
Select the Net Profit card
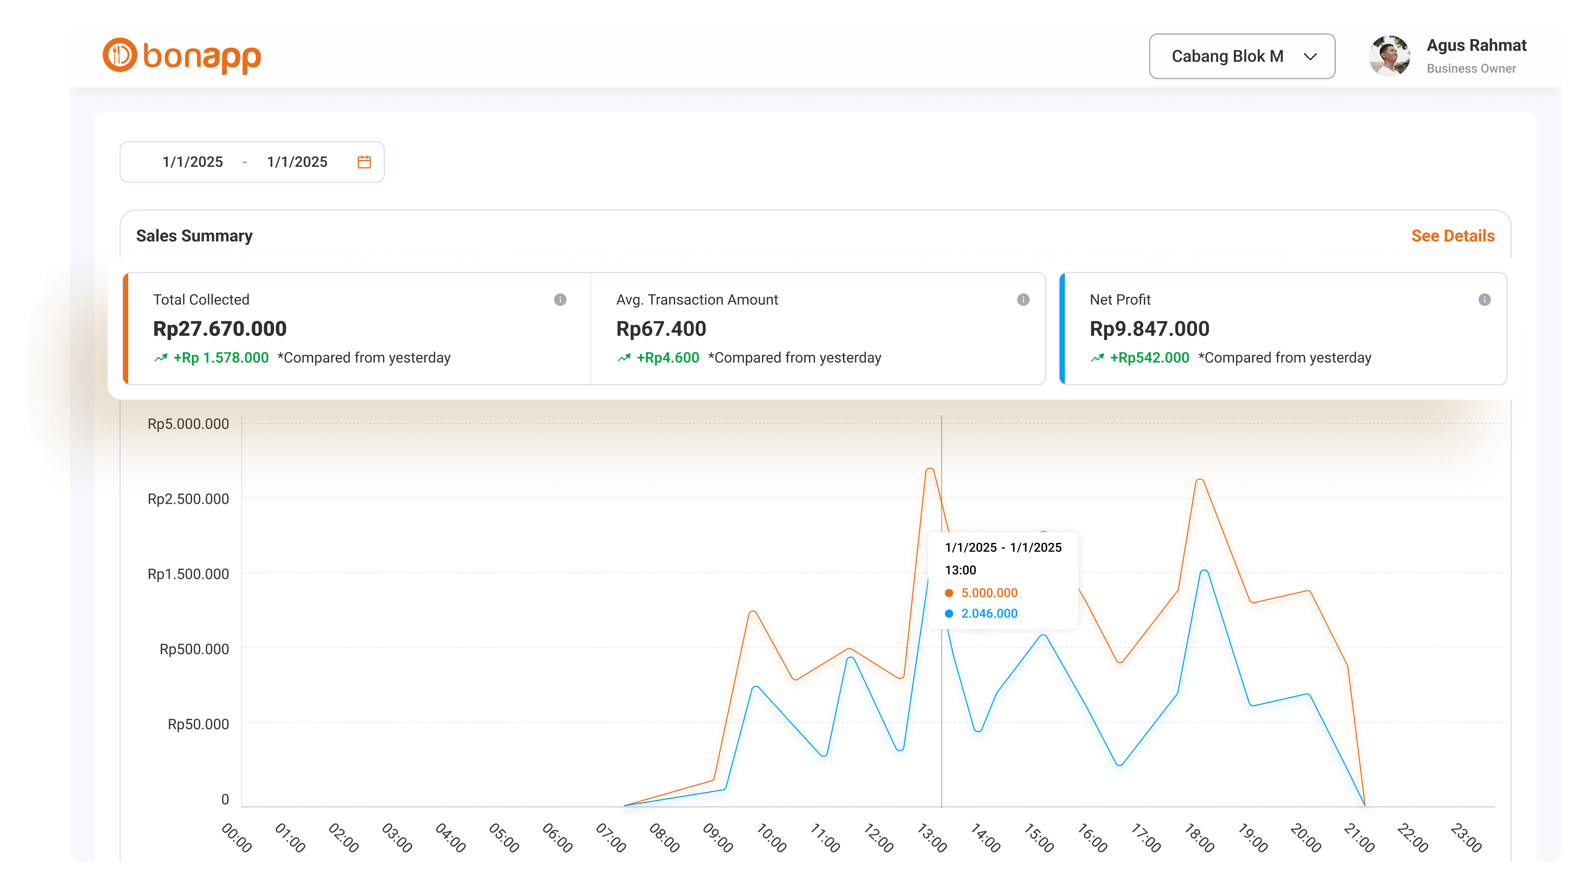pyautogui.click(x=1282, y=329)
